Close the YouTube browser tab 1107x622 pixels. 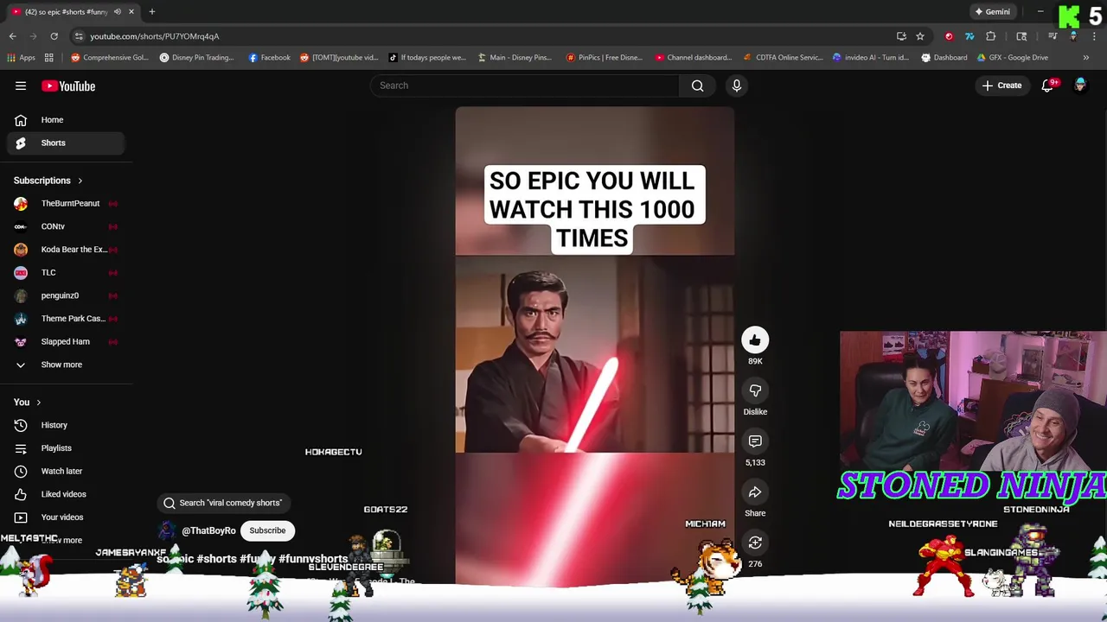click(x=131, y=12)
